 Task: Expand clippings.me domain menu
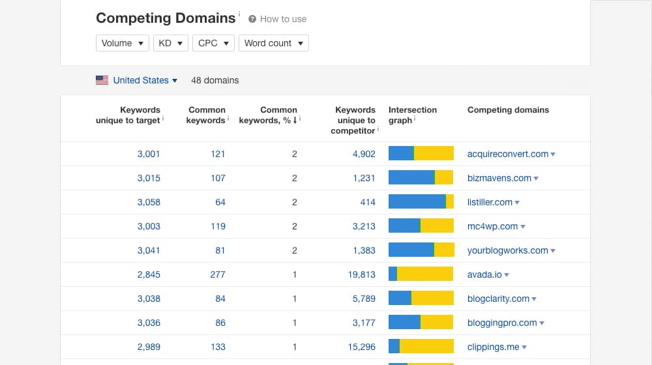click(x=524, y=347)
